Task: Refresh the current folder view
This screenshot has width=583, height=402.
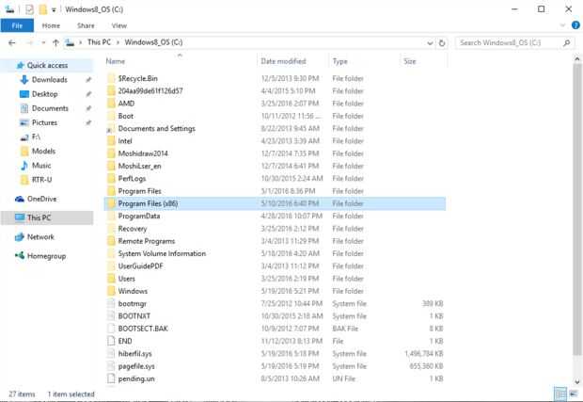Action: (442, 42)
